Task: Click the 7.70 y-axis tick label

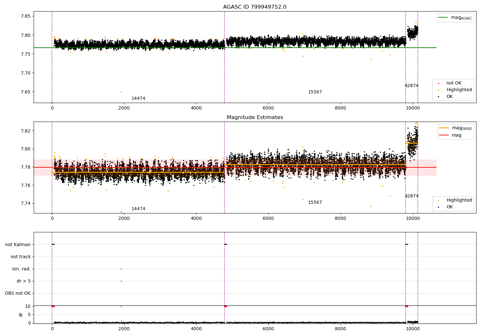Action: [25, 73]
